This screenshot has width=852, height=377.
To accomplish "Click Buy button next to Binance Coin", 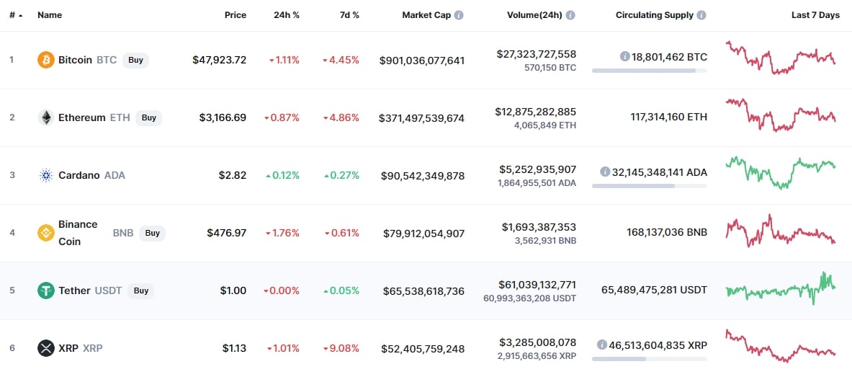I will [152, 233].
